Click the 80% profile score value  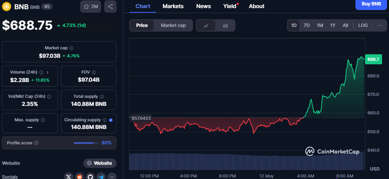pyautogui.click(x=107, y=143)
